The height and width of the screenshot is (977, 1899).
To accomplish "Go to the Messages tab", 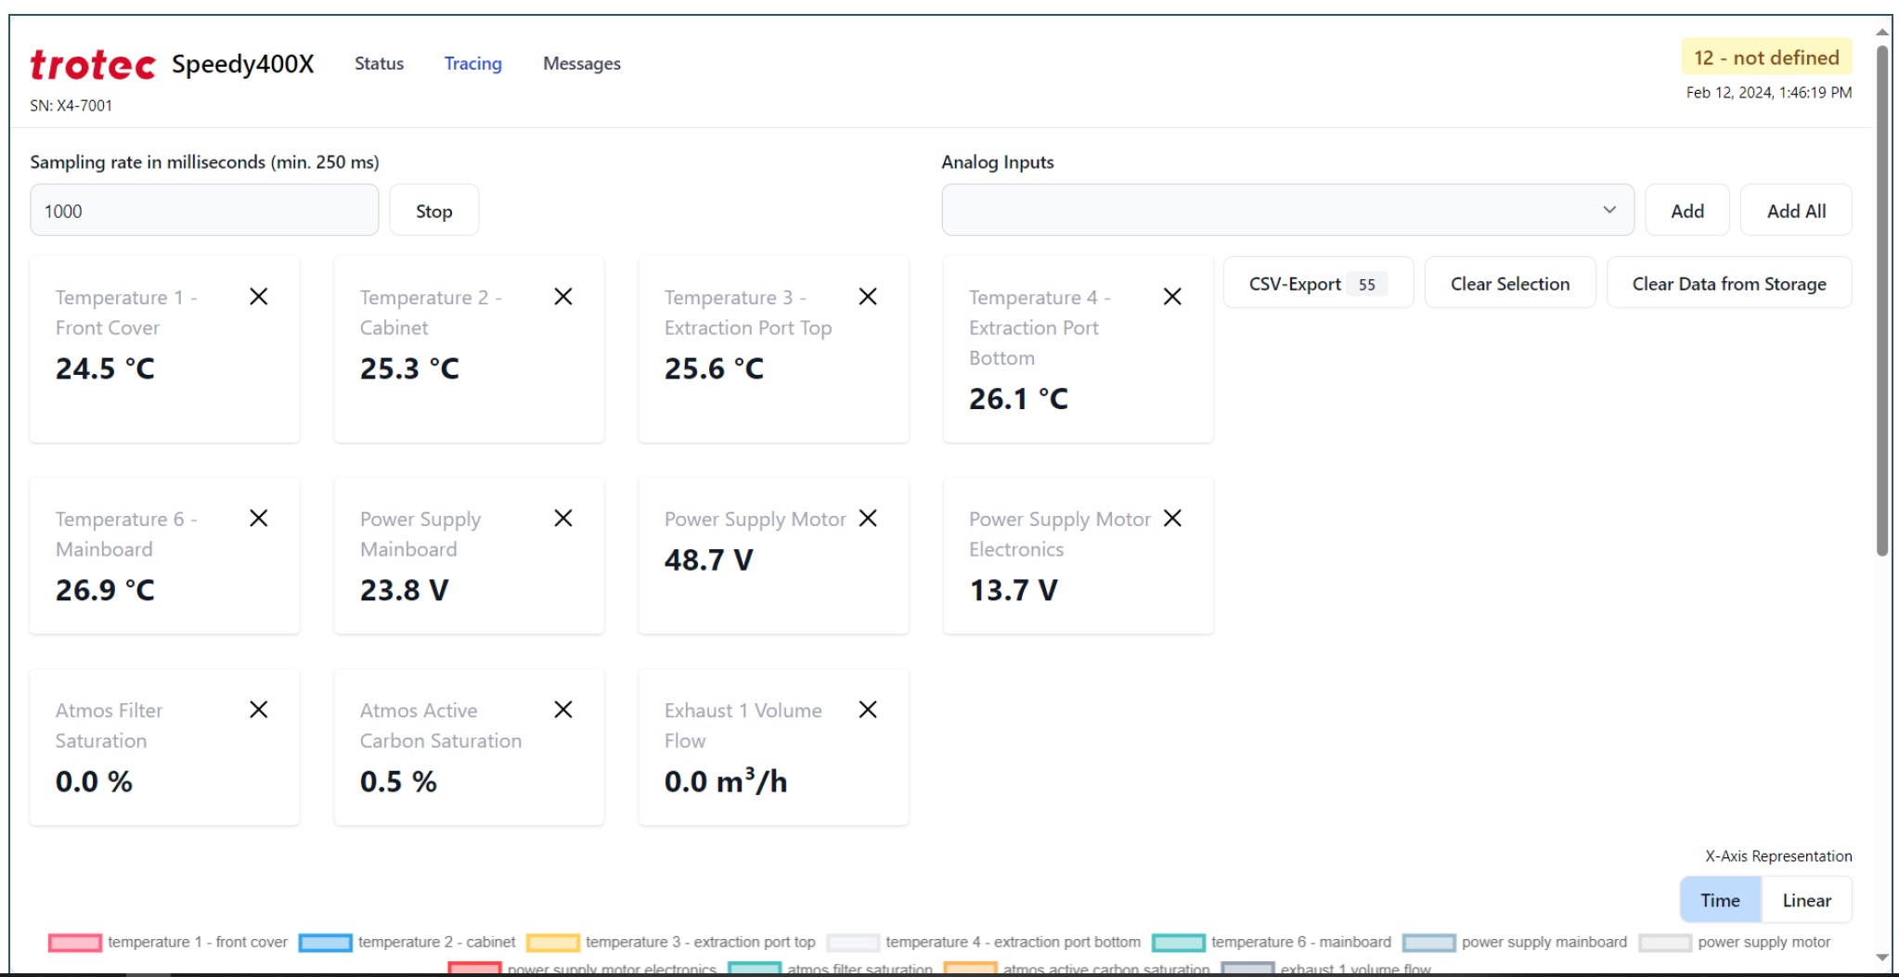I will coord(581,64).
